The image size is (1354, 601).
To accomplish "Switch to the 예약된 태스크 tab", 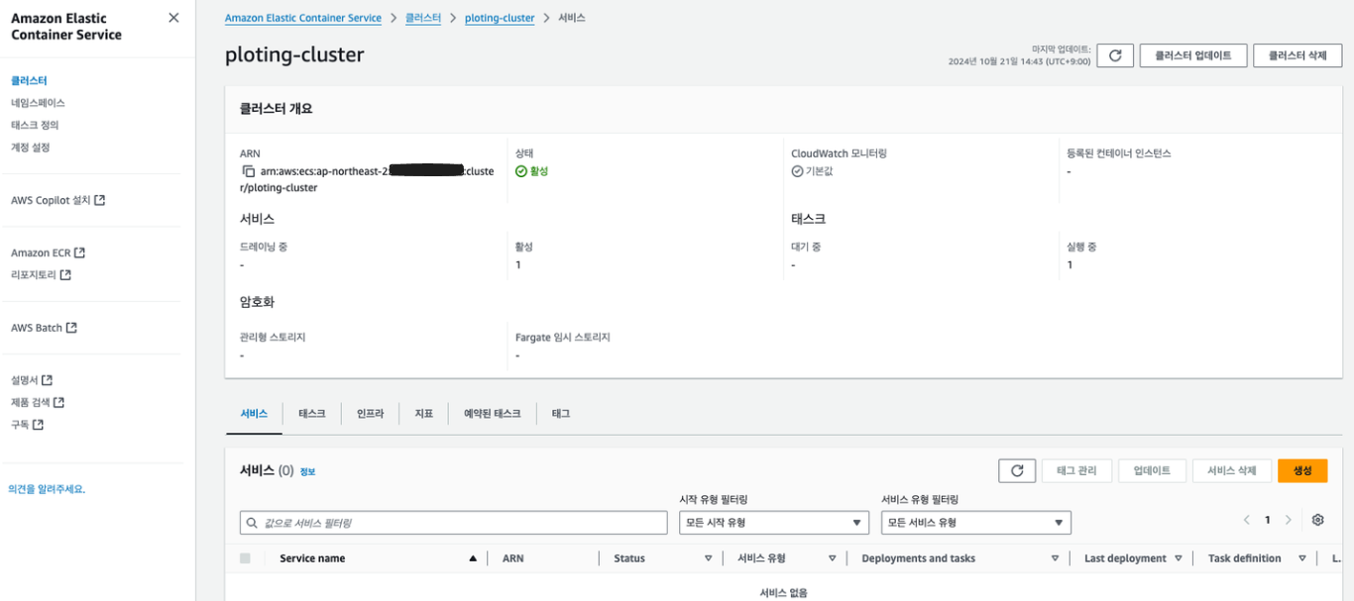I will tap(492, 414).
